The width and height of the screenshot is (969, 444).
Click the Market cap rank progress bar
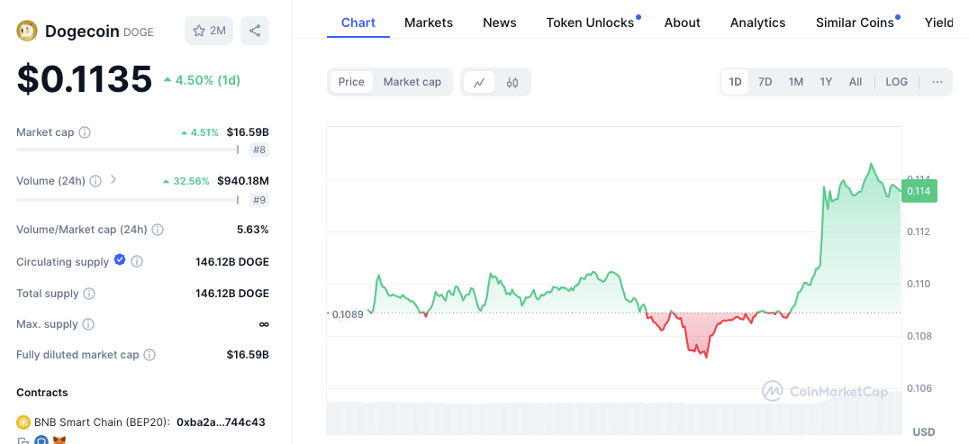click(127, 150)
